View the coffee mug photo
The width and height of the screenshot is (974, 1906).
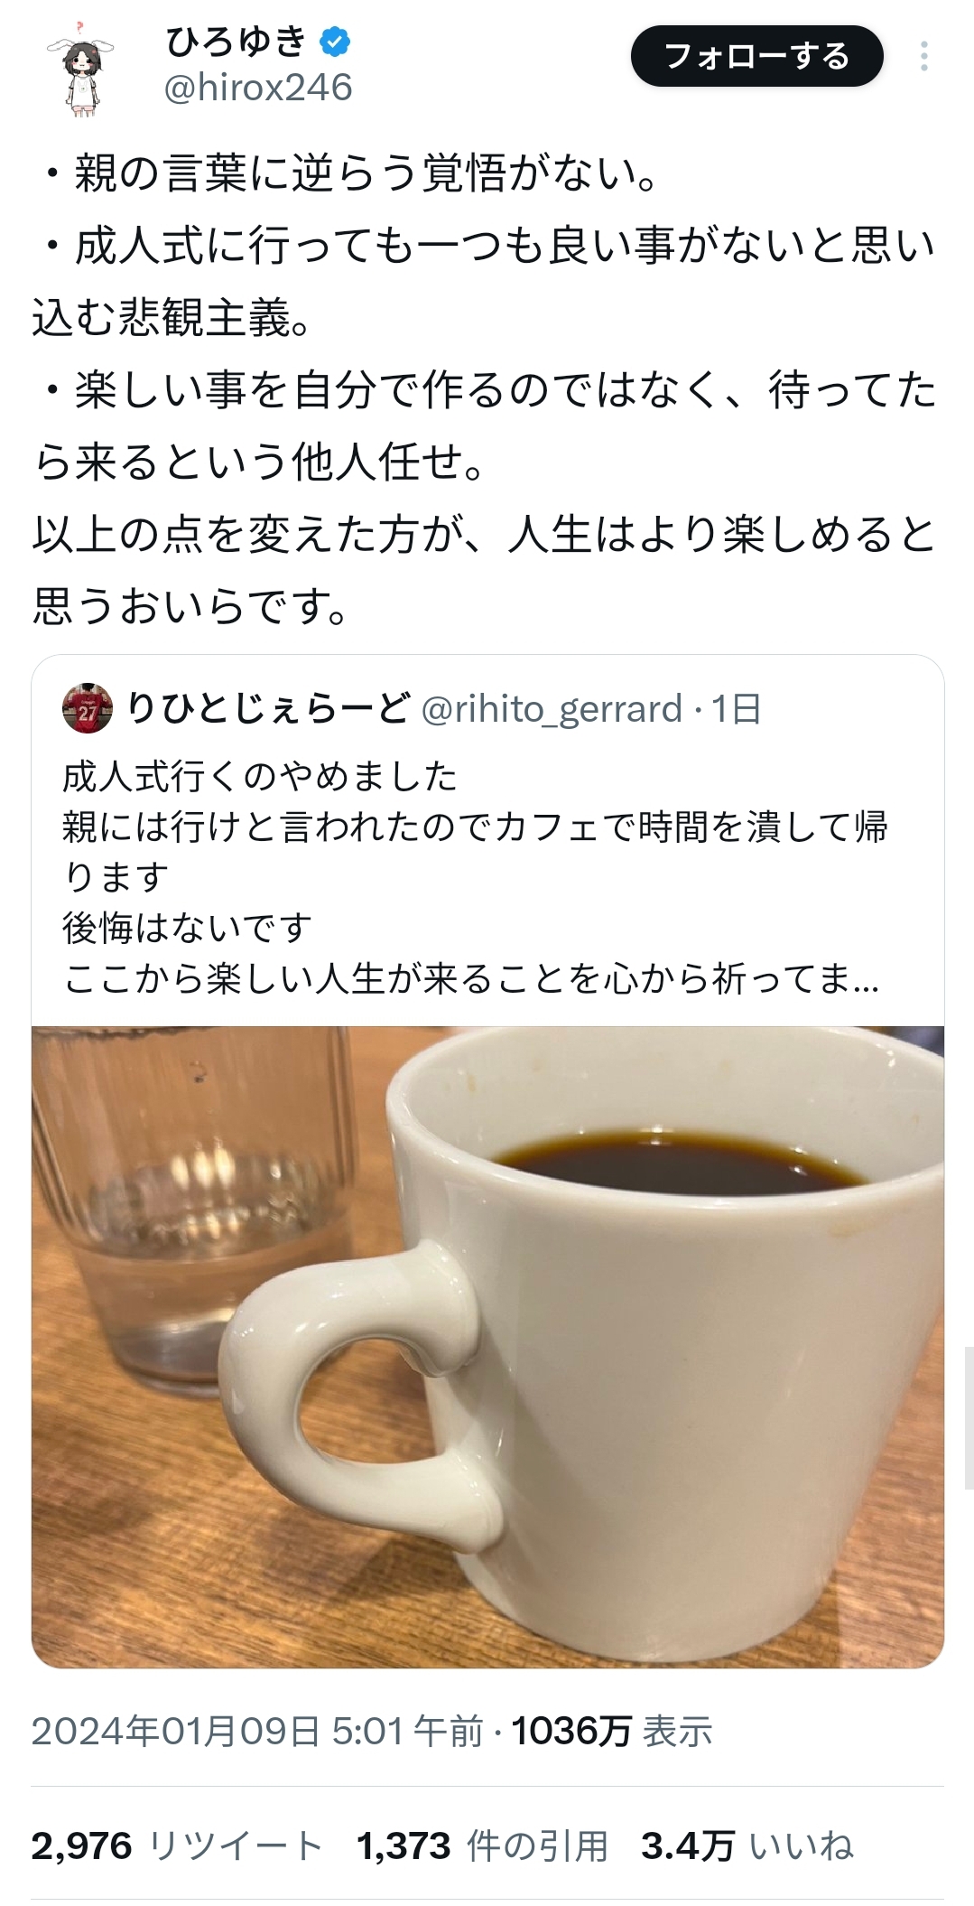click(487, 1347)
